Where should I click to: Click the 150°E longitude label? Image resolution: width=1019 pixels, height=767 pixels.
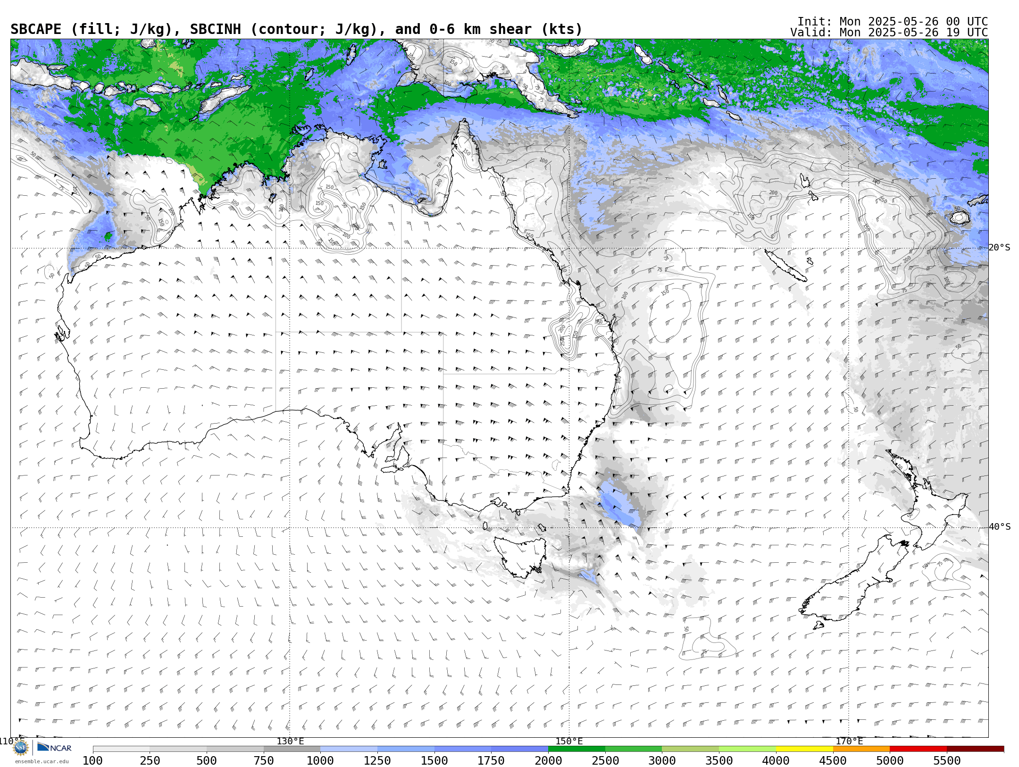pyautogui.click(x=569, y=741)
